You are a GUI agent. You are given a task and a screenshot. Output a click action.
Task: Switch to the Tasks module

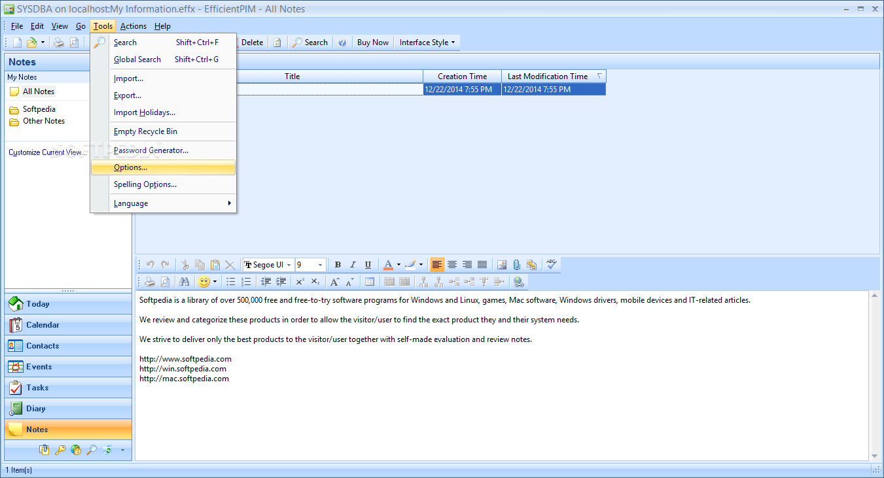[x=68, y=388]
